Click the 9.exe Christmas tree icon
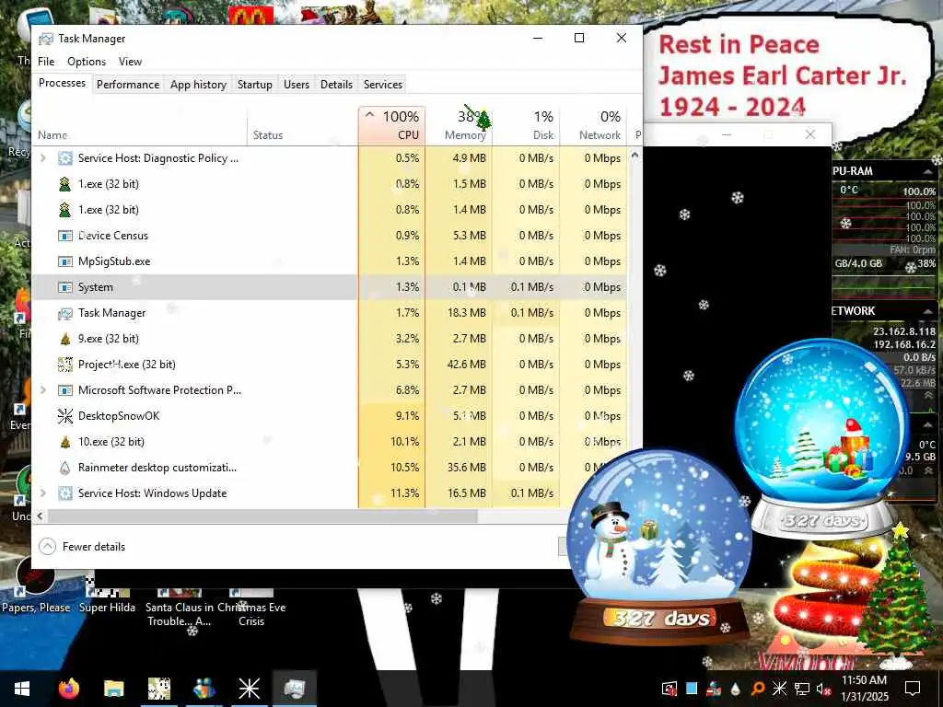 coord(65,339)
